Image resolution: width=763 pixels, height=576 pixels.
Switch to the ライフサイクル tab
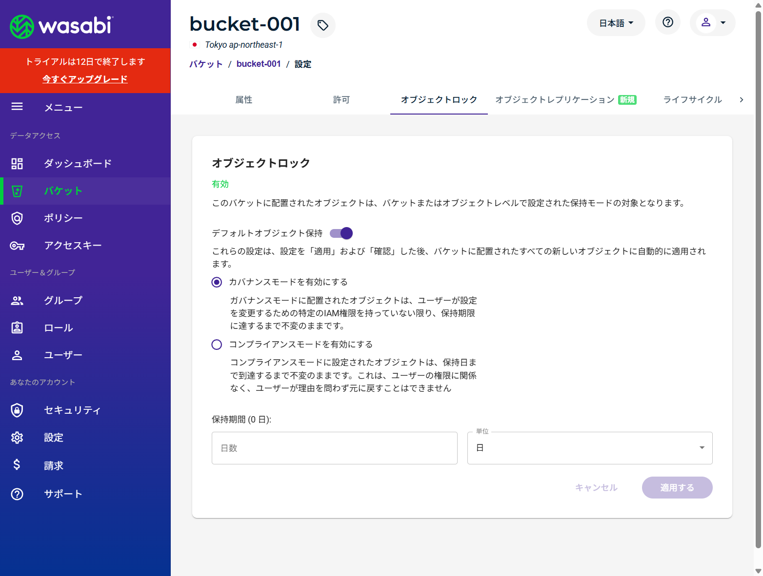coord(693,100)
